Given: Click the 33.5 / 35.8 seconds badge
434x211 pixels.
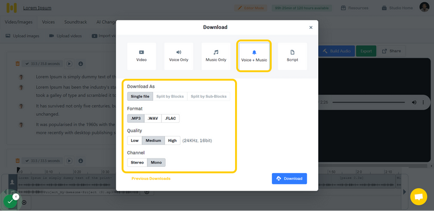Looking at the screenshot, I should 42,64.
